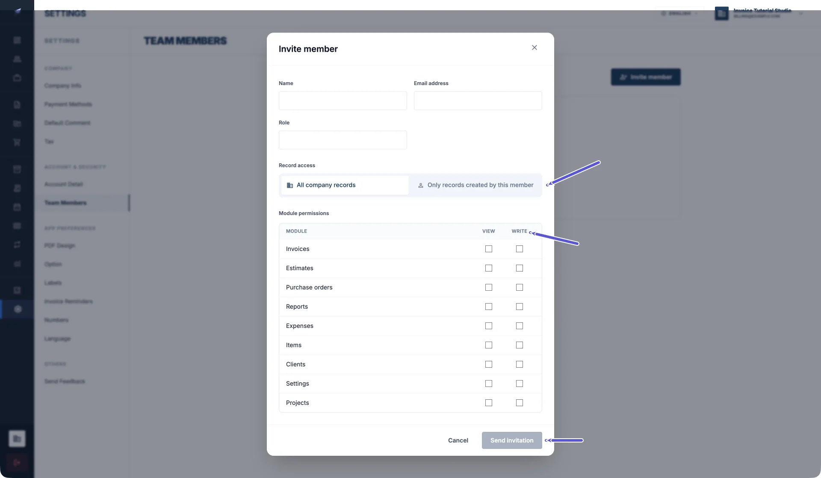Check View permission for Items
This screenshot has height=478, width=821.
coord(489,345)
